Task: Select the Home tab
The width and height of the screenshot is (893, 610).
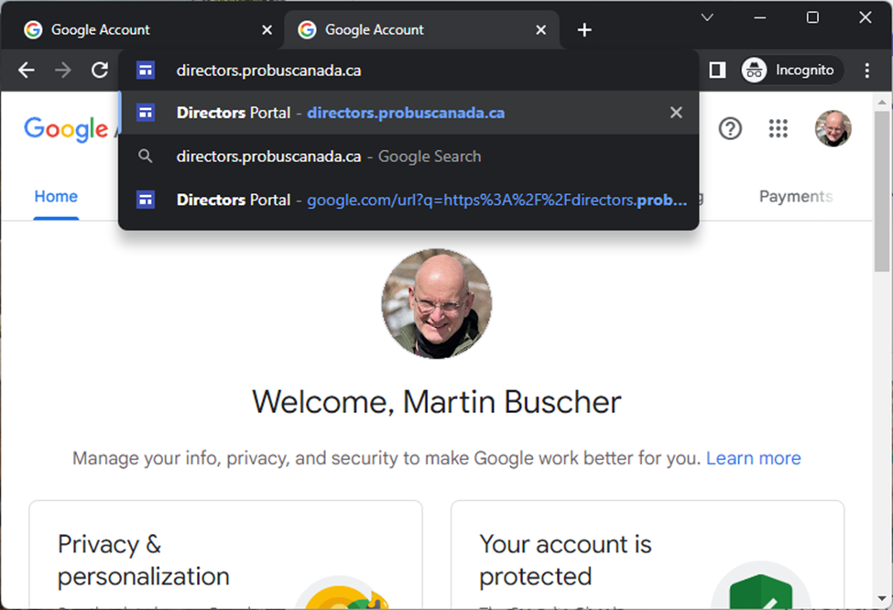Action: (56, 197)
